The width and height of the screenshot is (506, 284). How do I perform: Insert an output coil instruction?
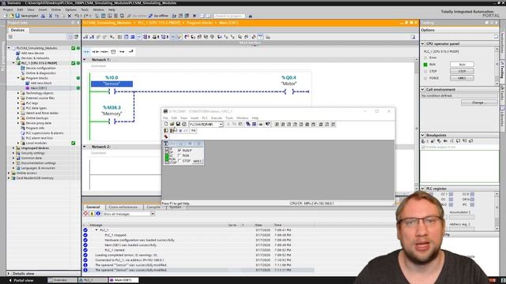click(x=104, y=51)
